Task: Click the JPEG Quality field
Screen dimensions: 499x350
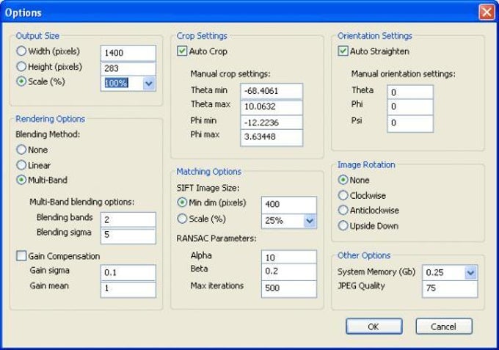Action: coord(450,289)
